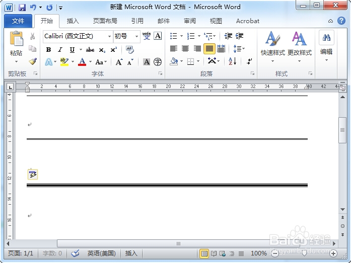Click the Quick Styles icon
This screenshot has height=263, width=351.
[272, 38]
